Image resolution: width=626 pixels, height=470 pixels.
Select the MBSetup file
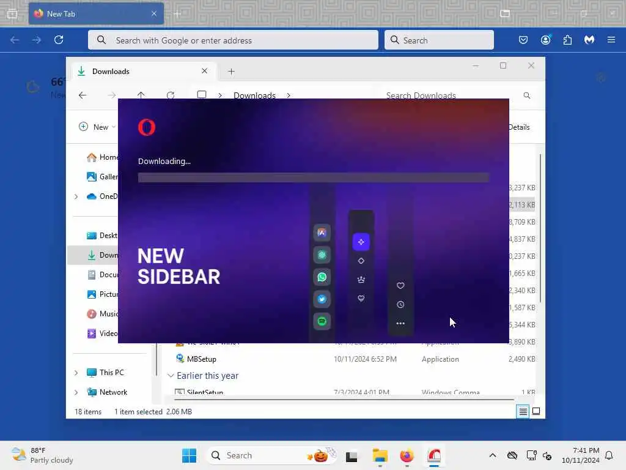pyautogui.click(x=202, y=359)
